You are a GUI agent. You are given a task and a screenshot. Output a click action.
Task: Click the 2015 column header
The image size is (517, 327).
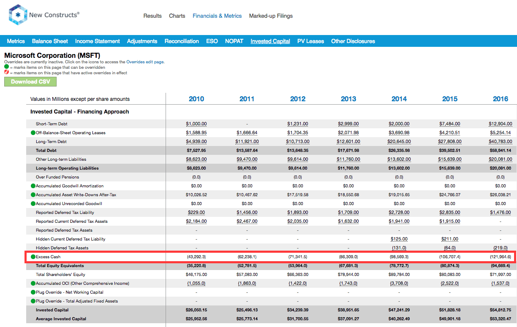coord(450,99)
